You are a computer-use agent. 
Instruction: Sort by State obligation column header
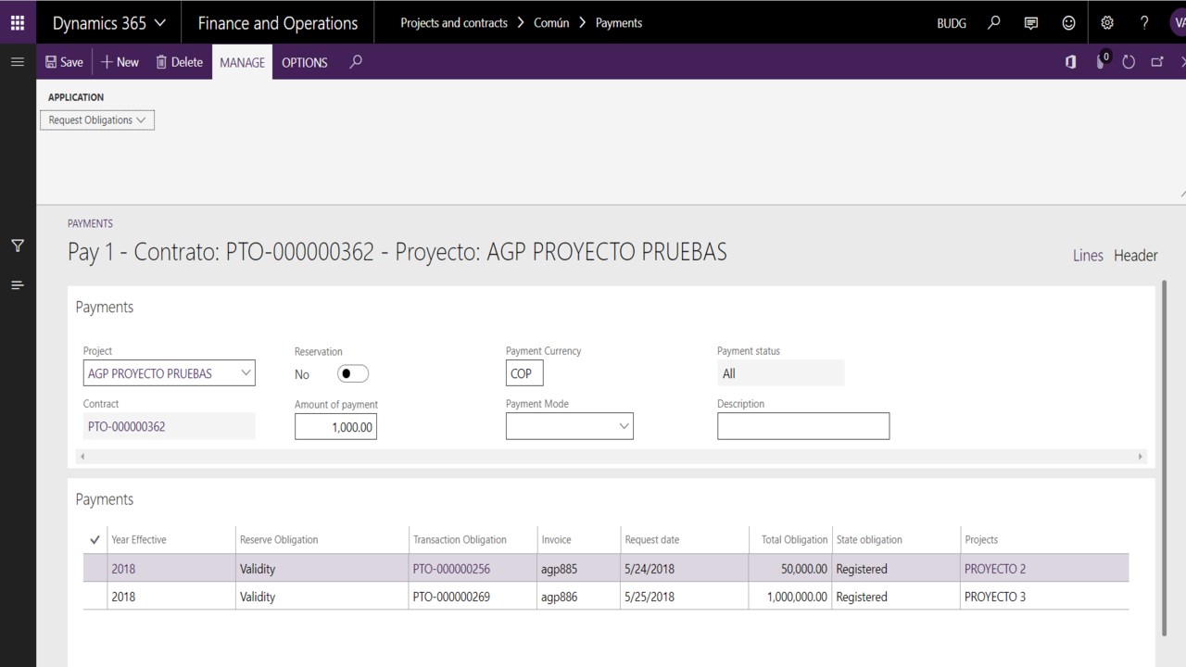pos(869,539)
